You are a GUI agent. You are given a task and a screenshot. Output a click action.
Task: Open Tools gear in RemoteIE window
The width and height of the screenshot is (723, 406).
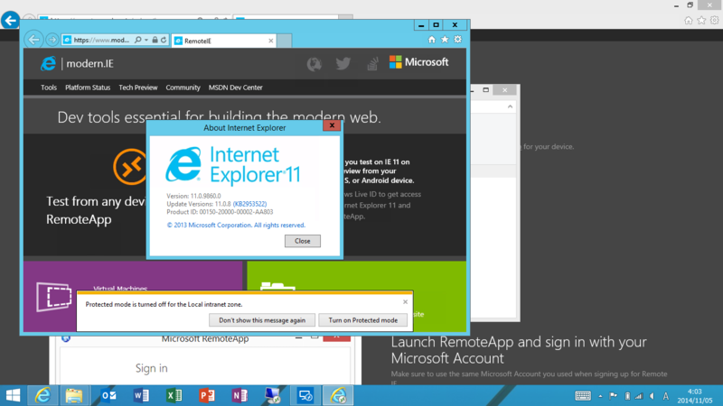click(457, 40)
